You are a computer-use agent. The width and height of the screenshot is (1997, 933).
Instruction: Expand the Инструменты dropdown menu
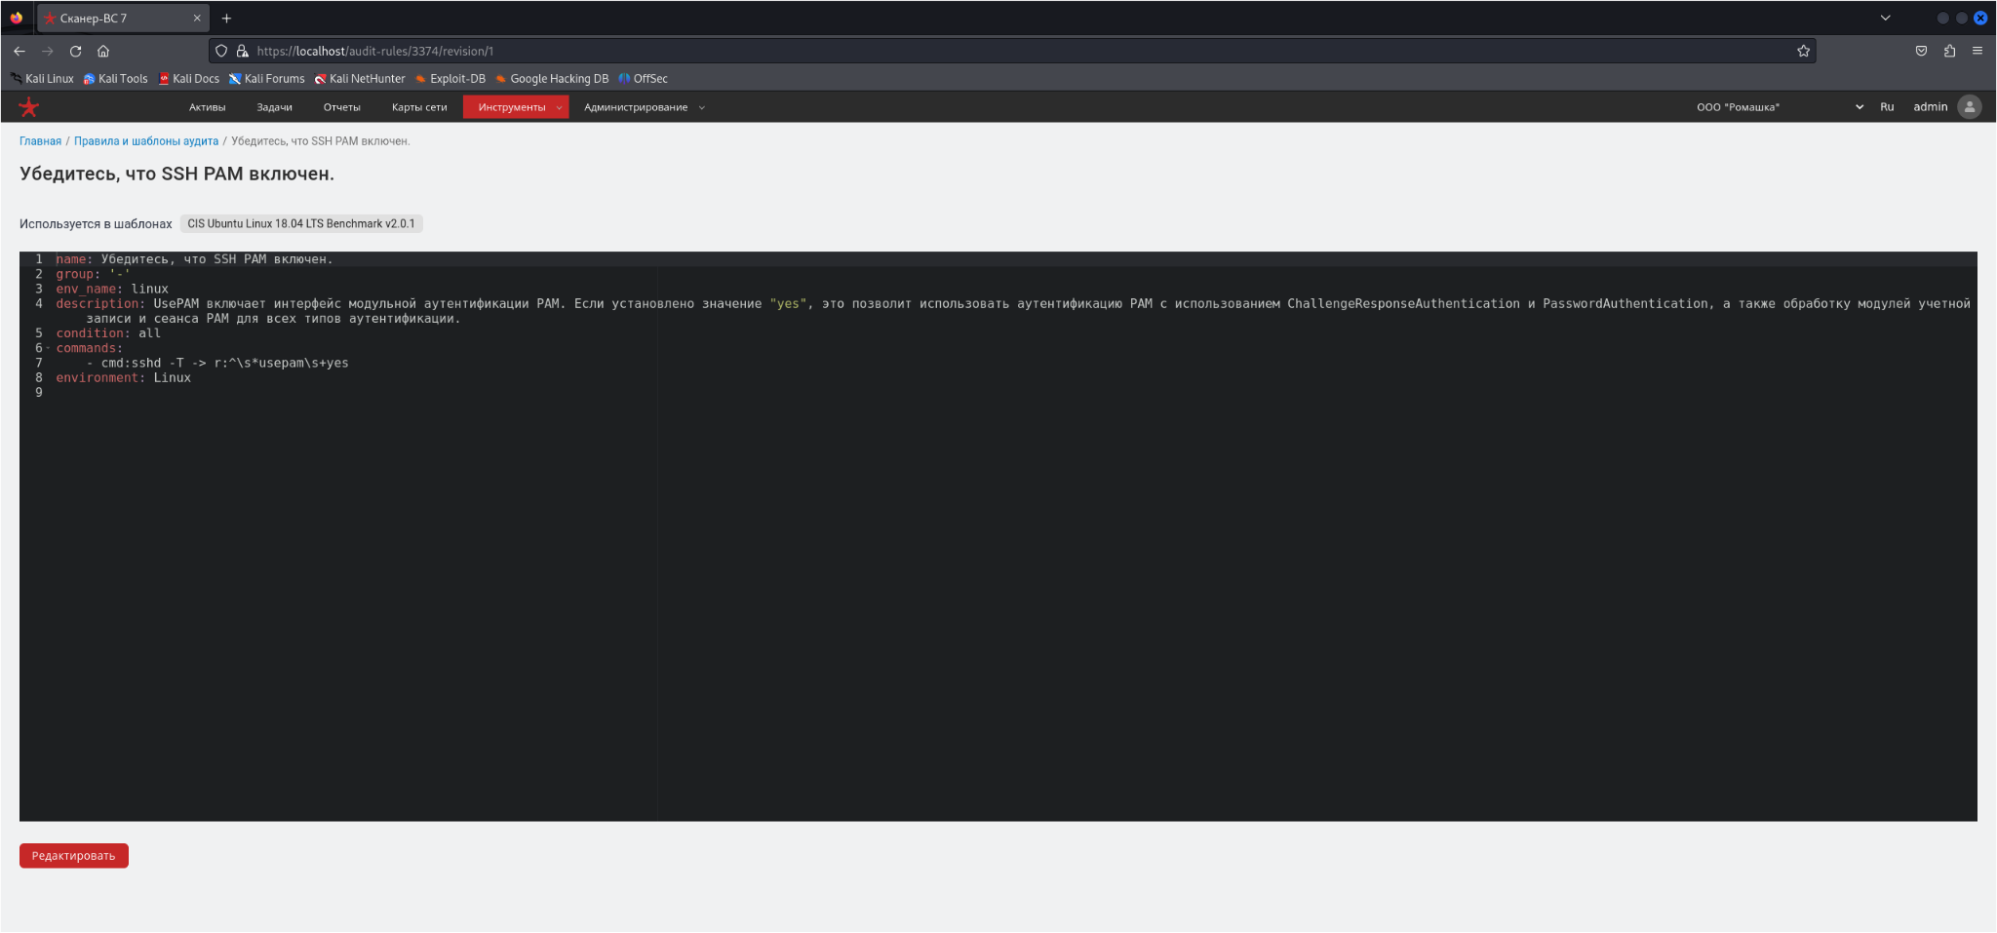point(516,107)
